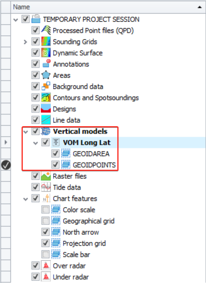The height and width of the screenshot is (283, 206).
Task: Select the Tide data wave icon
Action: point(46,187)
